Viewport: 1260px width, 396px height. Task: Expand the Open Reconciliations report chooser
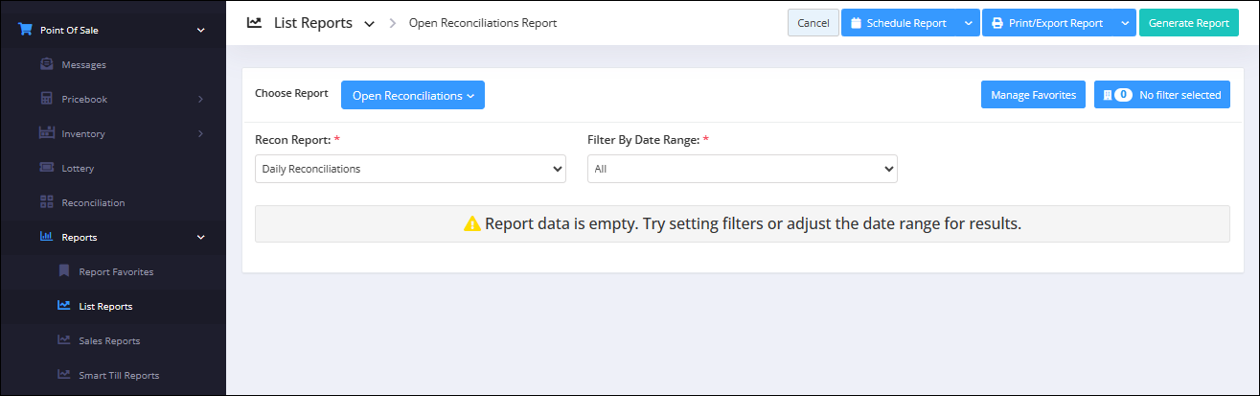click(x=413, y=95)
